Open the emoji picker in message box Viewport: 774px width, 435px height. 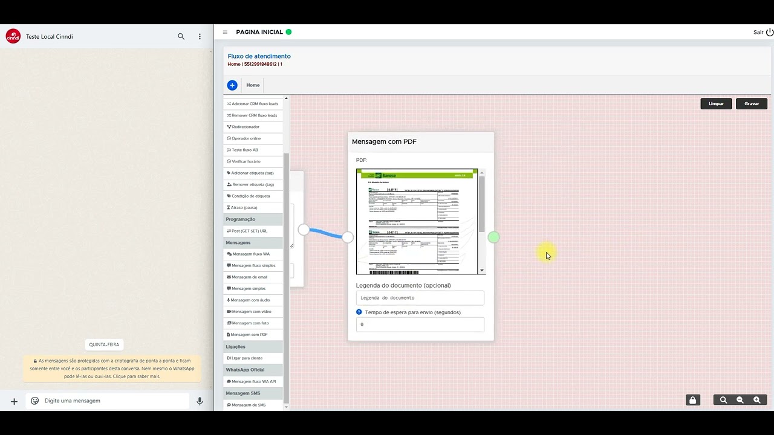point(35,401)
